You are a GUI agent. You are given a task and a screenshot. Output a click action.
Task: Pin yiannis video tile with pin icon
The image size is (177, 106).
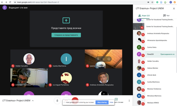[x=98, y=59]
